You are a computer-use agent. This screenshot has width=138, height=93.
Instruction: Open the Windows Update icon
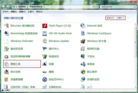(x=45, y=41)
